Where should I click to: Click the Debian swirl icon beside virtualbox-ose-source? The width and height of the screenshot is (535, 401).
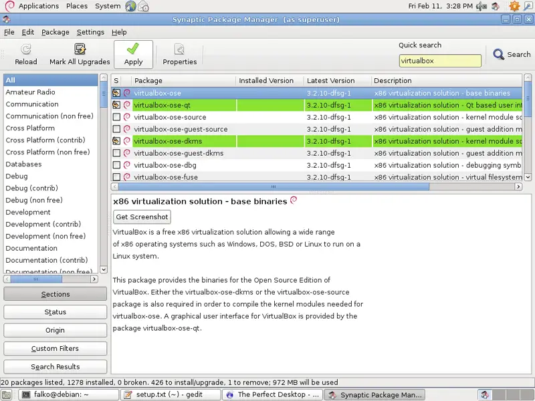click(127, 117)
